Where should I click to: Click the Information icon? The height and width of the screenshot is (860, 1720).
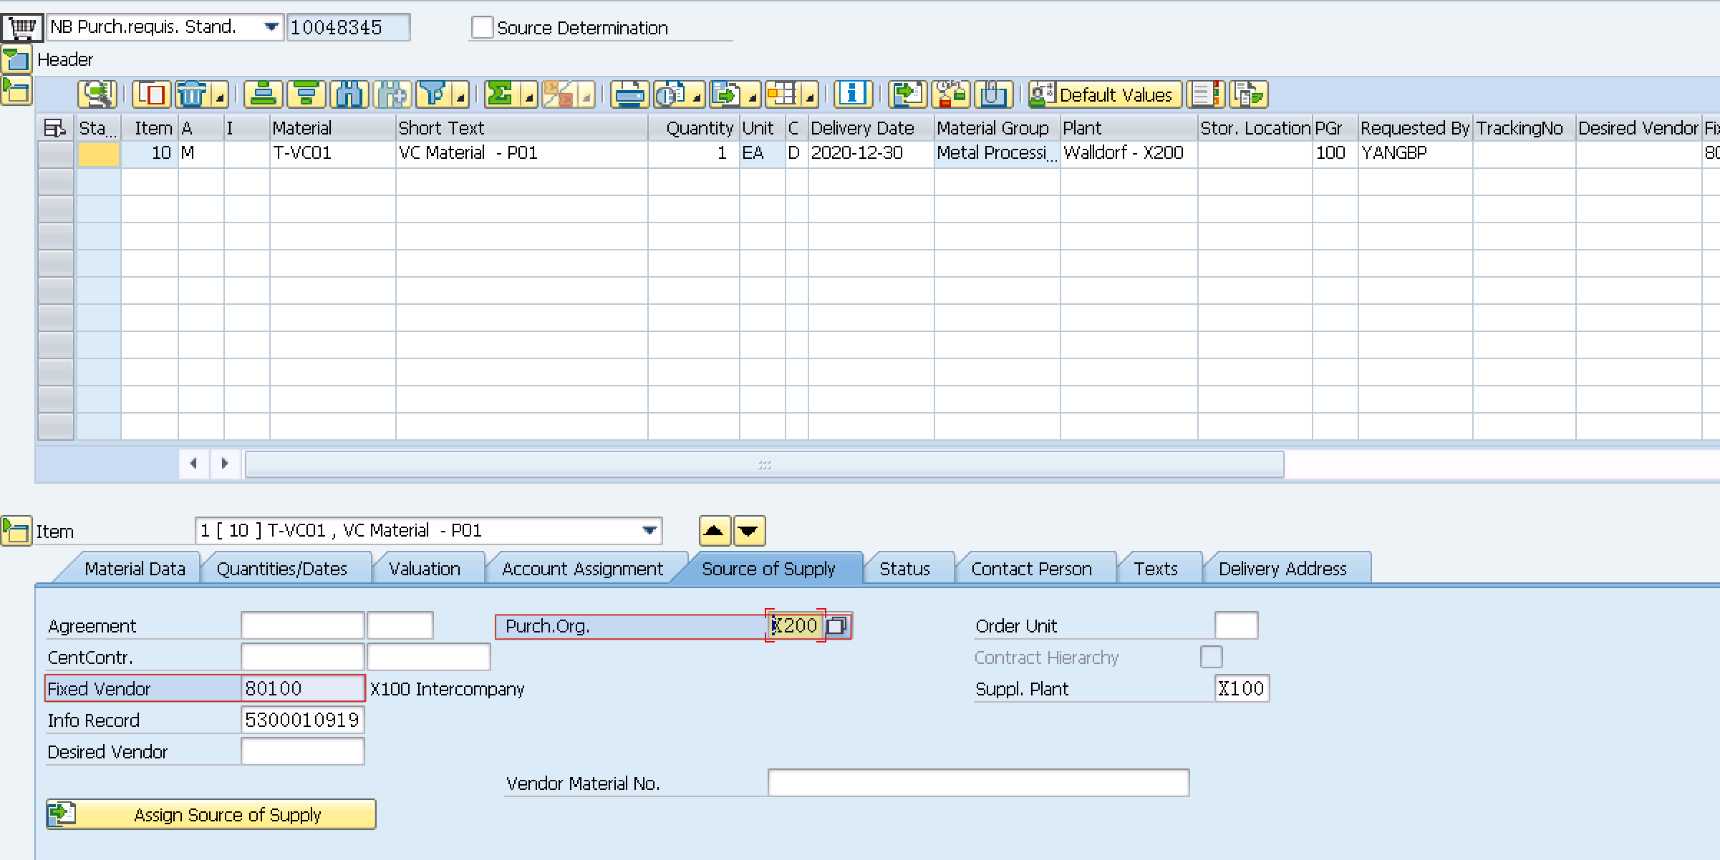tap(852, 94)
